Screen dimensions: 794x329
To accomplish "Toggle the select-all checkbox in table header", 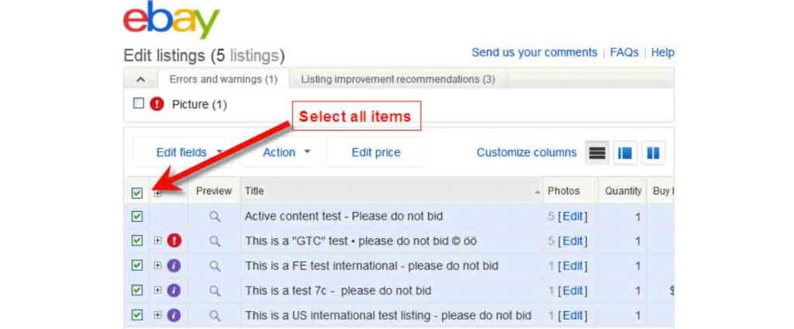I will click(137, 192).
